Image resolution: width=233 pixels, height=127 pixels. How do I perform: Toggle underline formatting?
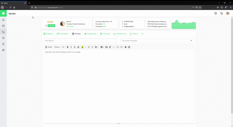pyautogui.click(x=75, y=47)
